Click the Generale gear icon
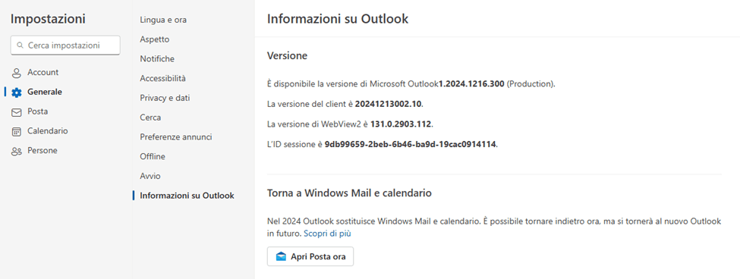 coord(17,92)
